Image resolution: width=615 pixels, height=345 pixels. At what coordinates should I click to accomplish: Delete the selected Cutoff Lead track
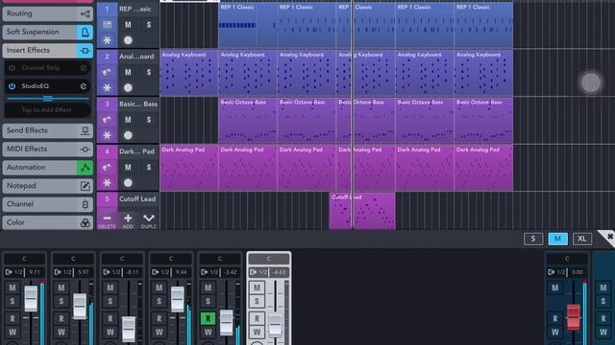tap(107, 220)
